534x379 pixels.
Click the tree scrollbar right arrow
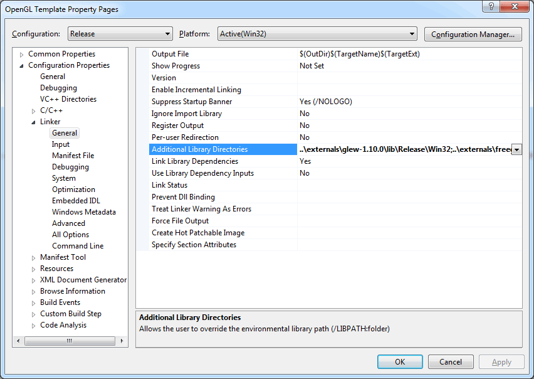tap(122, 341)
